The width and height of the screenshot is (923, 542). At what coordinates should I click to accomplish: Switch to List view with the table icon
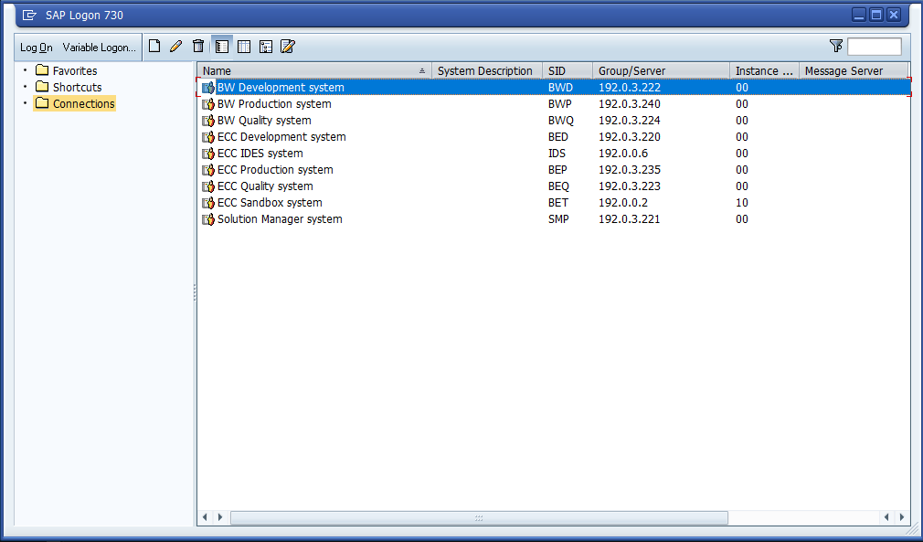pos(244,47)
